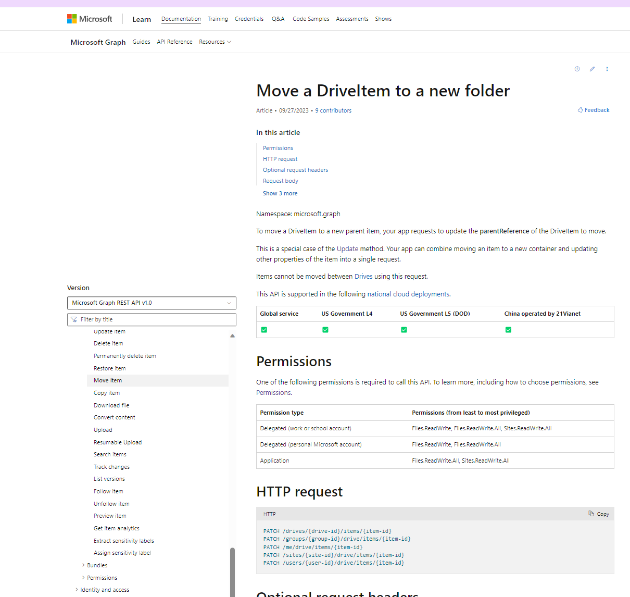Select the Edit pencil icon
Screen dimensions: 630x597
[x=592, y=69]
